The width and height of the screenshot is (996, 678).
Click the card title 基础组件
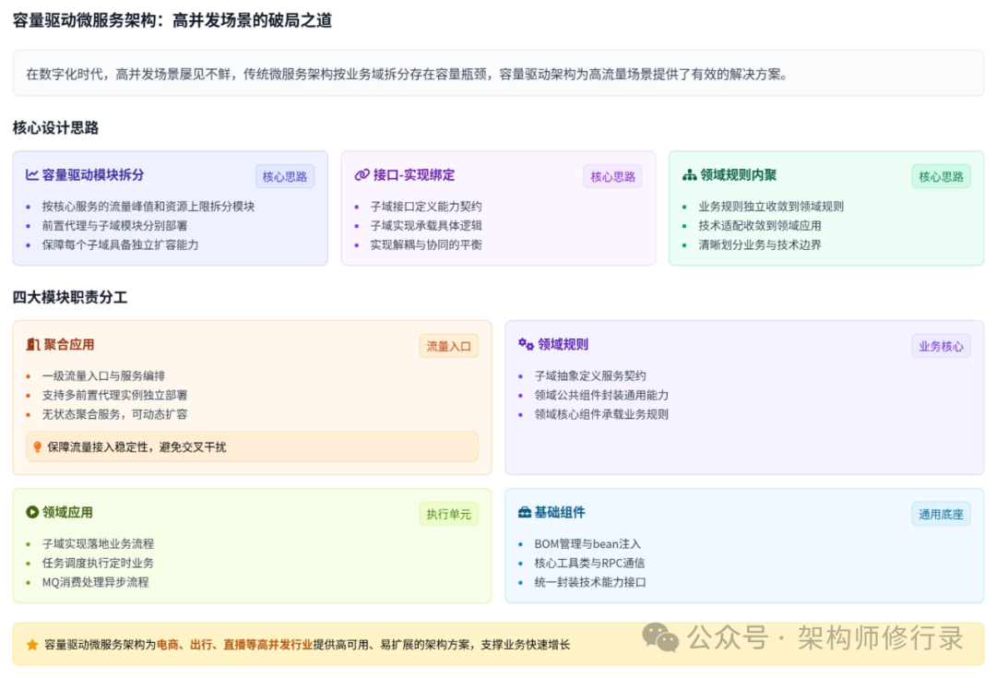click(x=560, y=512)
